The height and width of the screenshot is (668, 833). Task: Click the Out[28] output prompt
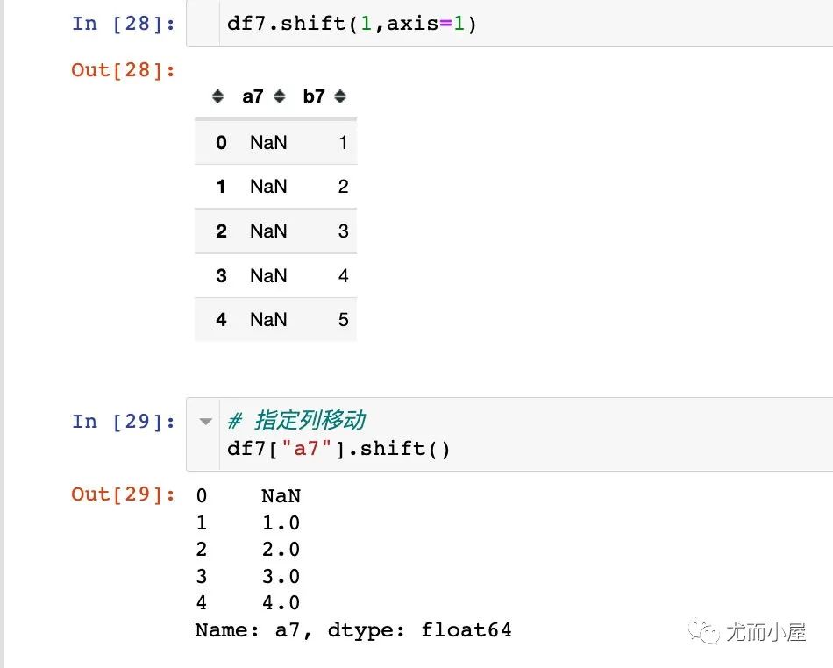(124, 70)
